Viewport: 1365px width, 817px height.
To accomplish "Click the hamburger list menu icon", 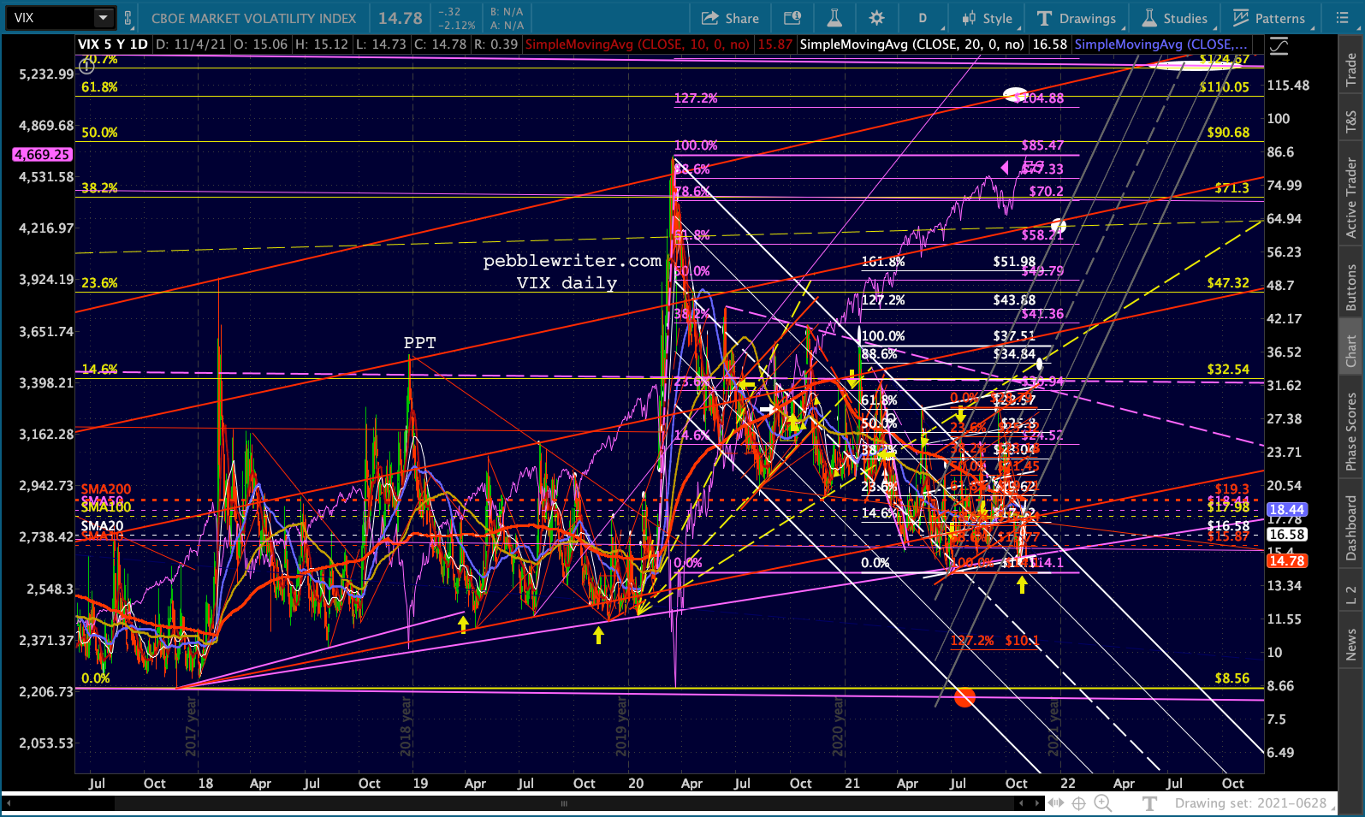I will [1342, 18].
